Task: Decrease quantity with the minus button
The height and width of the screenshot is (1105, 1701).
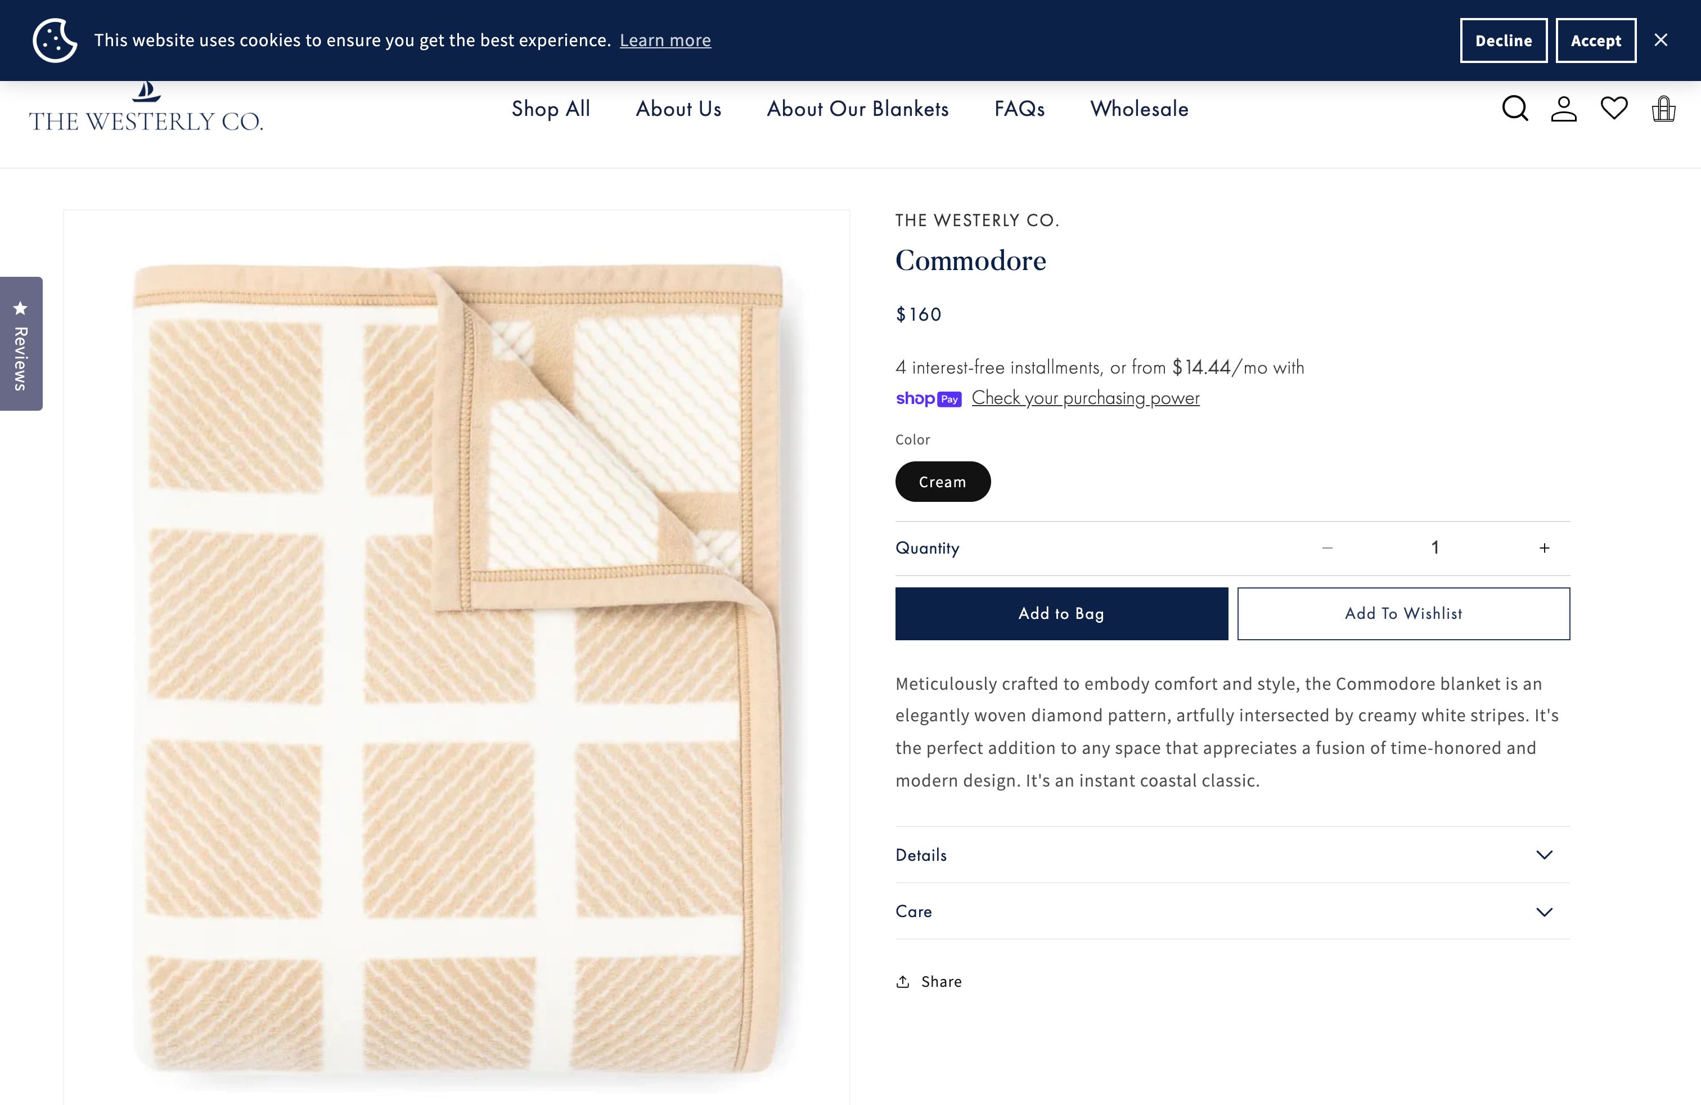Action: pyautogui.click(x=1327, y=548)
